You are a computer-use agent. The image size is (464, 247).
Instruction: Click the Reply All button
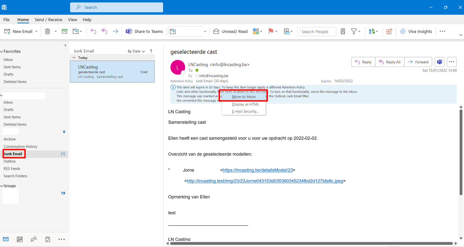390,62
